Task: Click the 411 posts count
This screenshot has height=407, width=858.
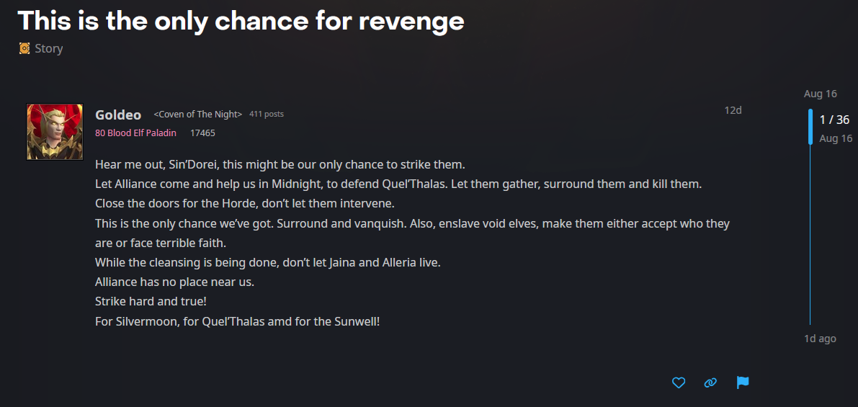Action: (267, 115)
